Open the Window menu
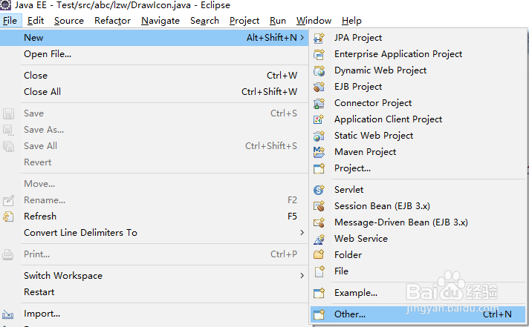 coord(314,21)
